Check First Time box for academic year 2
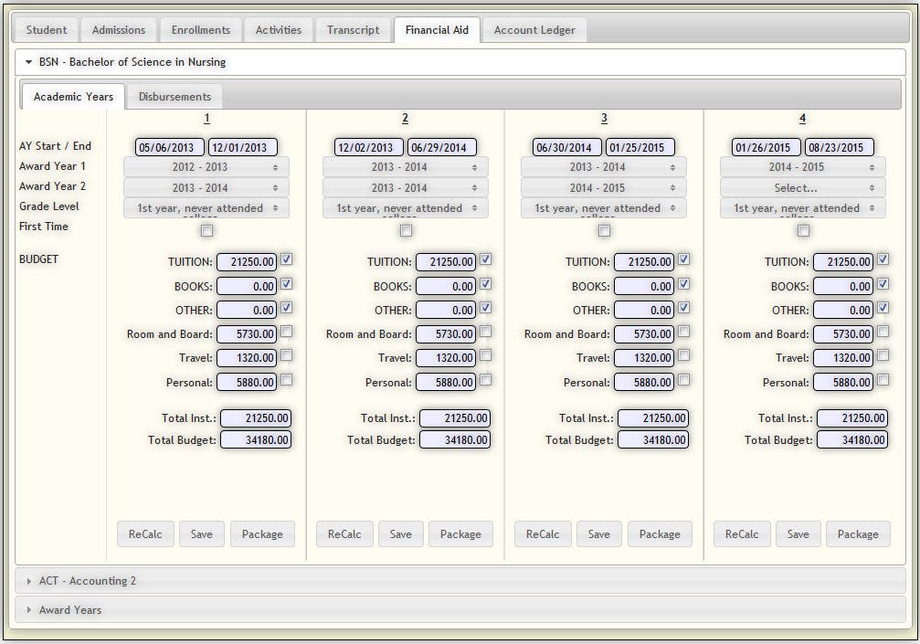 pyautogui.click(x=406, y=231)
